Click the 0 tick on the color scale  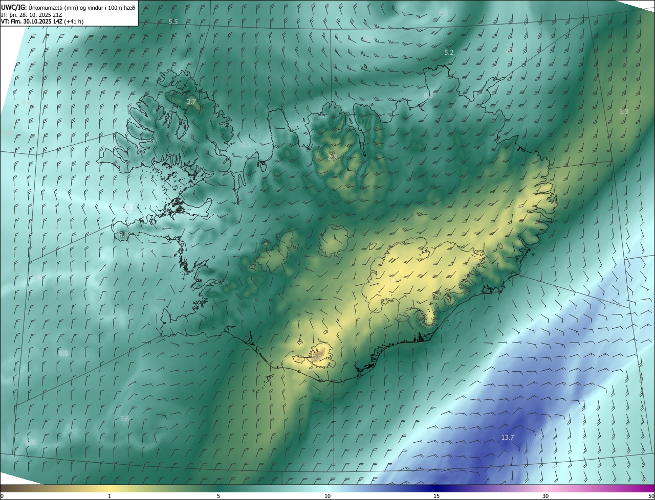pyautogui.click(x=2, y=496)
